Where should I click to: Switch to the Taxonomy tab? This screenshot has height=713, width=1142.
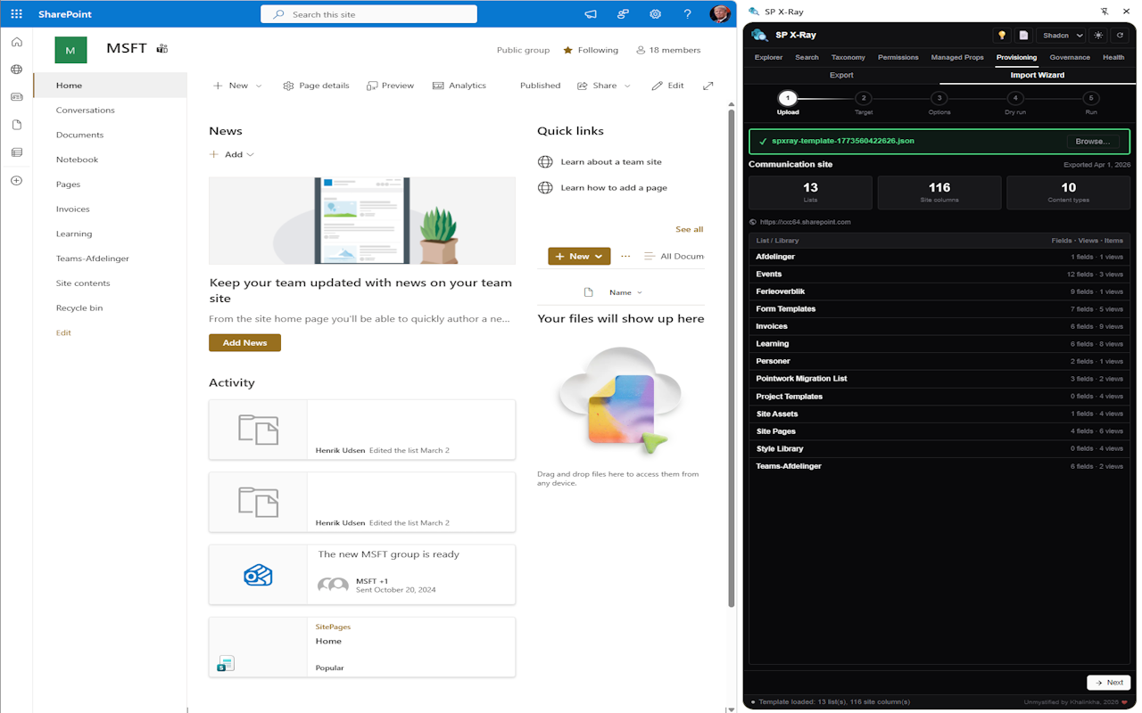[x=848, y=57]
